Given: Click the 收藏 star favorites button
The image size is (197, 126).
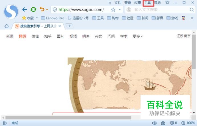Looking at the screenshot, I should (x=28, y=18).
